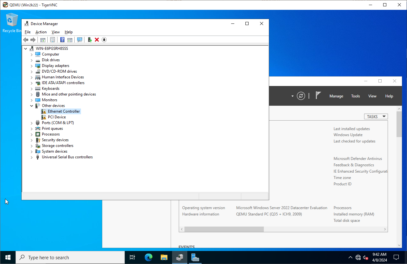Select Storage controllers category
Image resolution: width=407 pixels, height=264 pixels.
point(57,146)
